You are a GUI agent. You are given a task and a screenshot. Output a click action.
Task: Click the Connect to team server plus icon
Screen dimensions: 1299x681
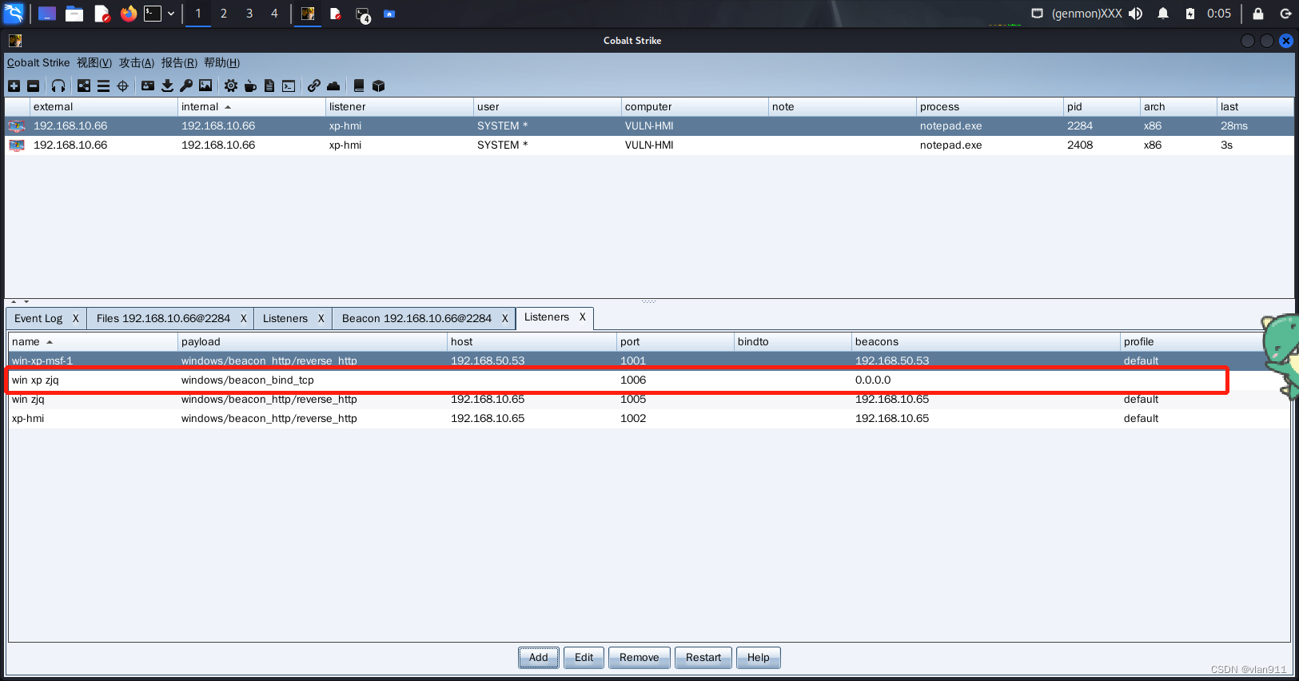pyautogui.click(x=14, y=86)
